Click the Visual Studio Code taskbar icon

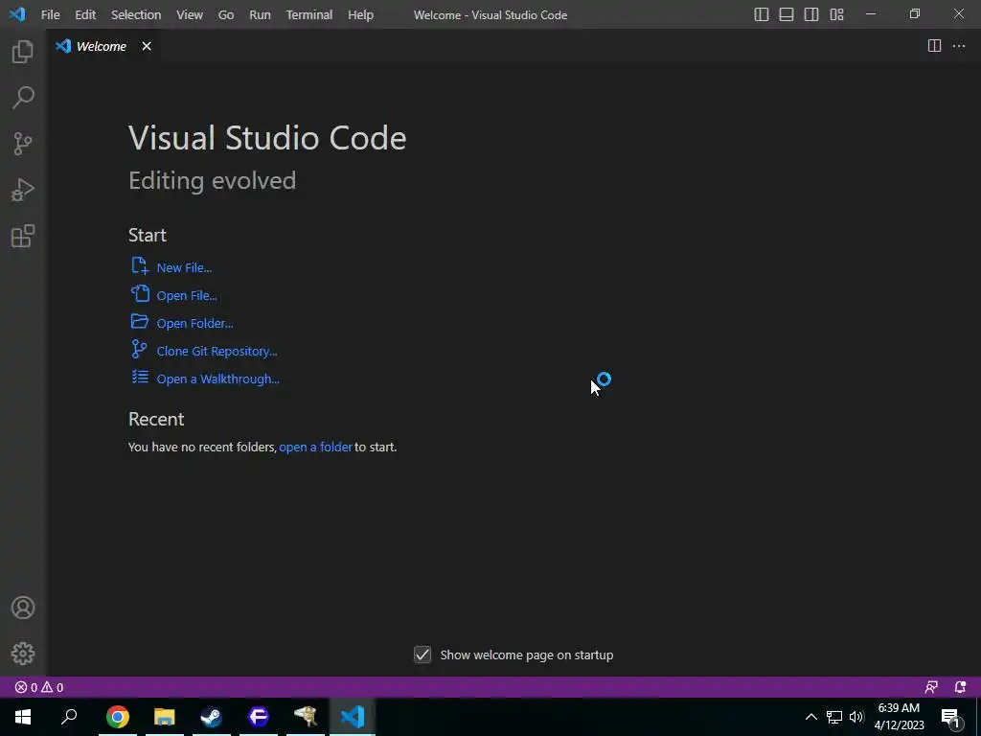pos(353,717)
